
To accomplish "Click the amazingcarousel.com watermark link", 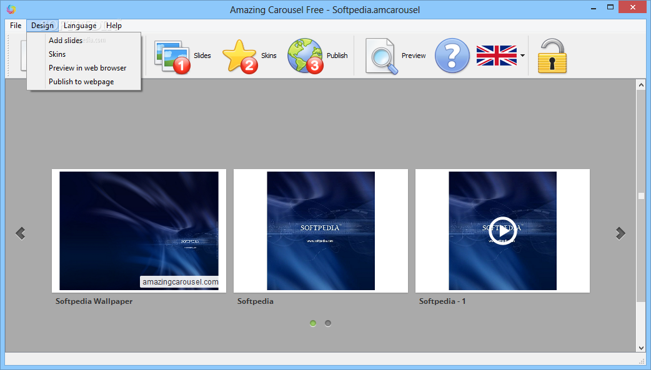I will click(x=180, y=282).
